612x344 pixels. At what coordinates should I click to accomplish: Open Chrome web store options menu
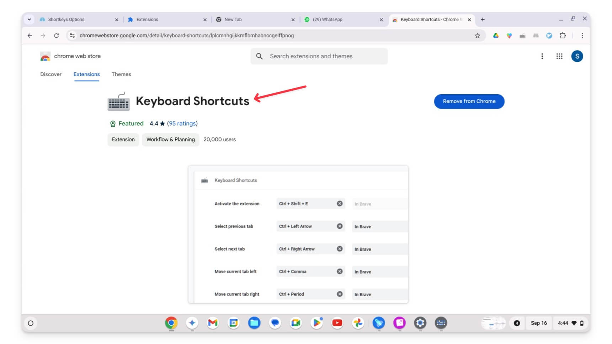click(542, 56)
